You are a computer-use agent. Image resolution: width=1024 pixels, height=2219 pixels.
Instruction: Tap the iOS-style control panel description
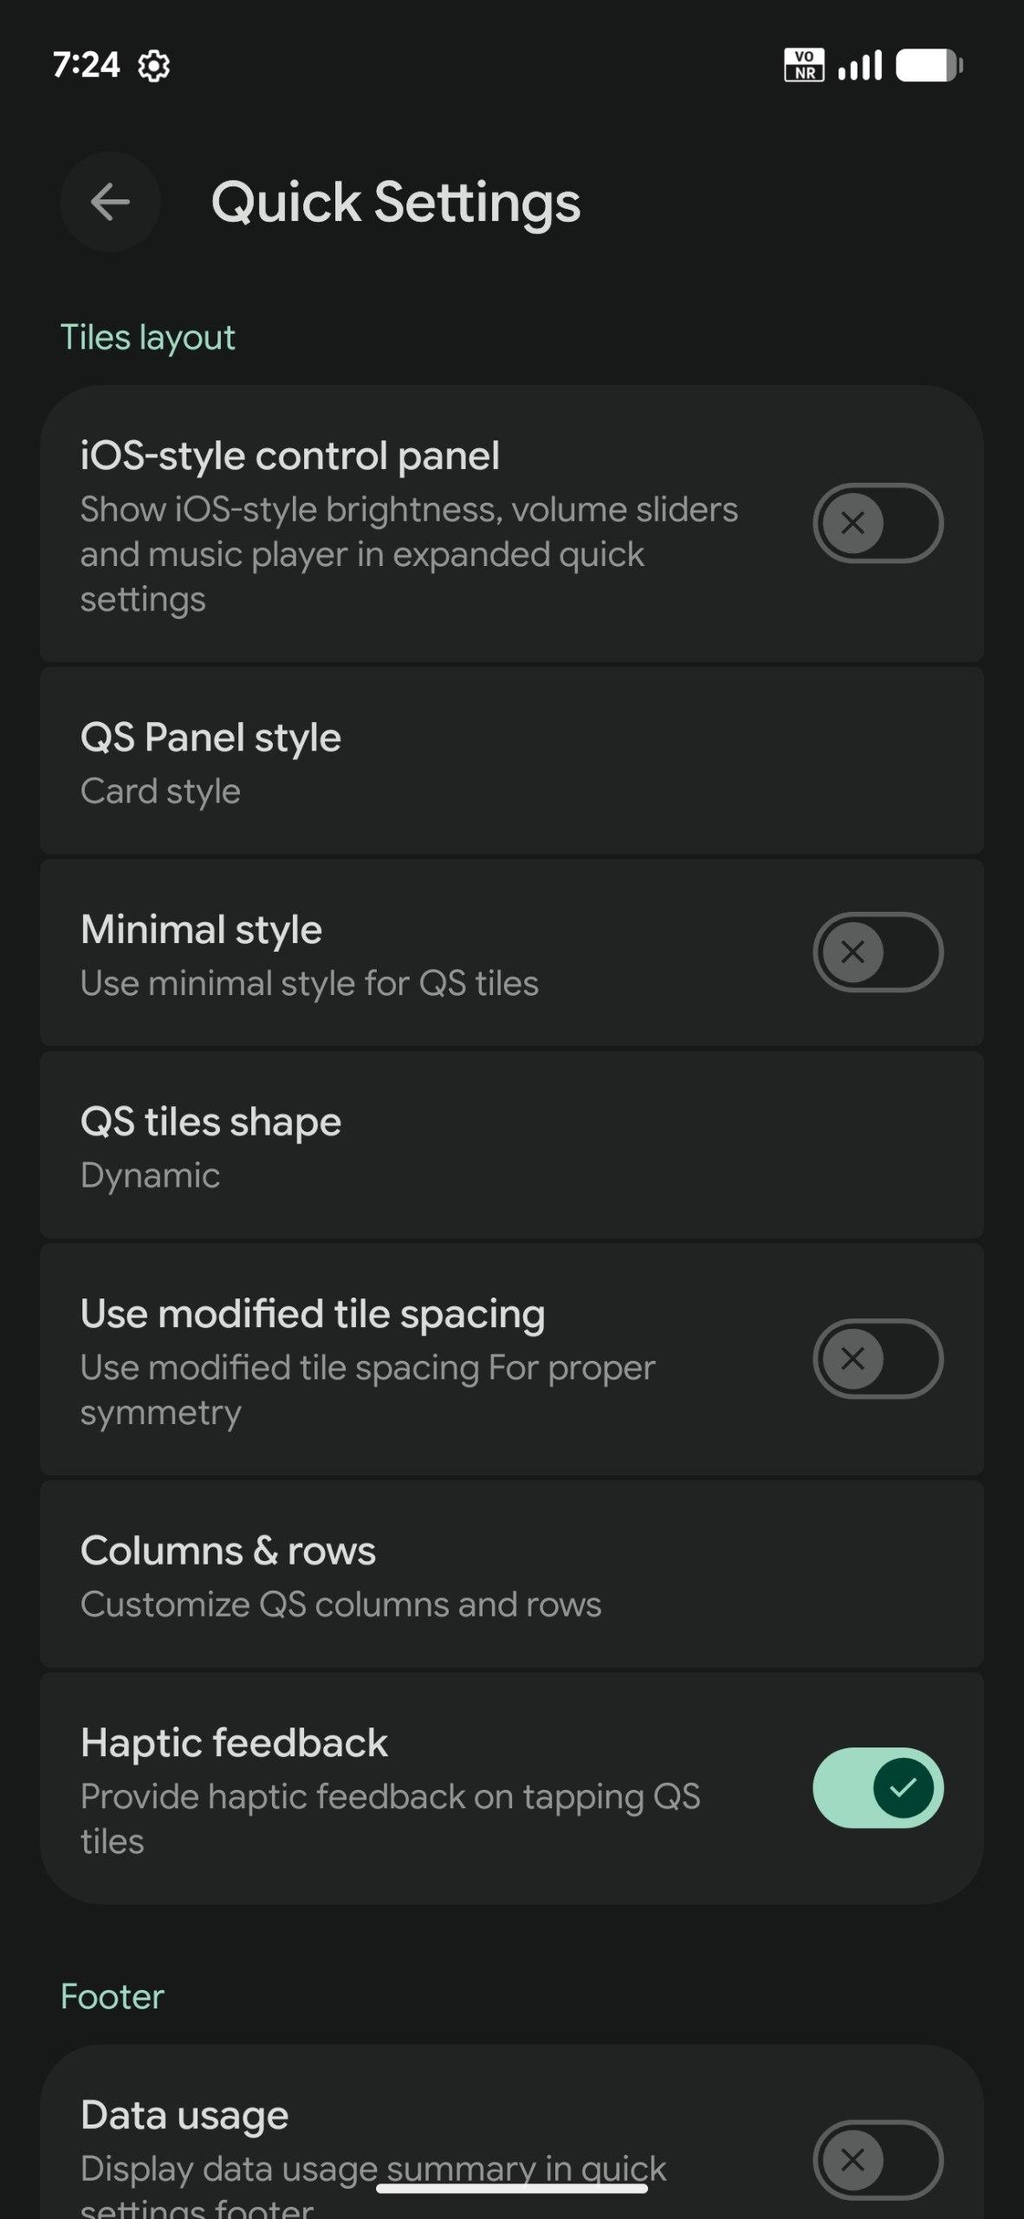point(408,554)
